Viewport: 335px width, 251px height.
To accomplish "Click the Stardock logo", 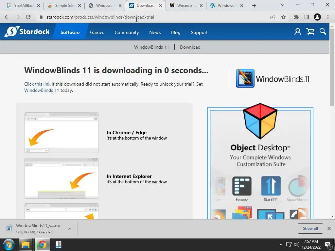I will tap(27, 32).
